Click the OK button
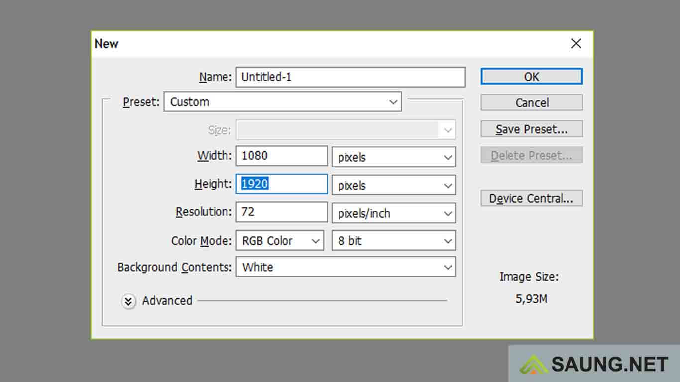 532,76
